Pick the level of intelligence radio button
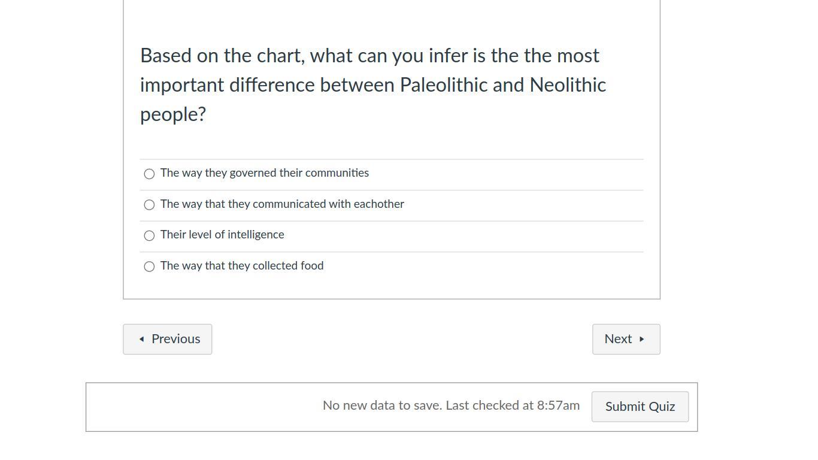818x460 pixels. coord(149,235)
